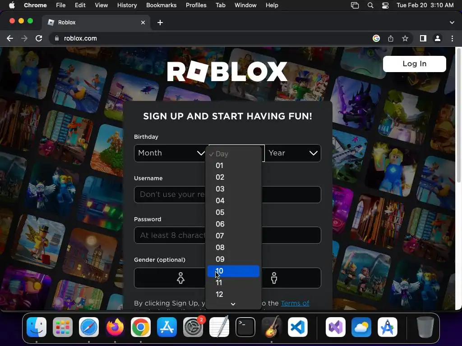Open the Chrome profile avatar
Screen dimensions: 462x346
[438, 39]
